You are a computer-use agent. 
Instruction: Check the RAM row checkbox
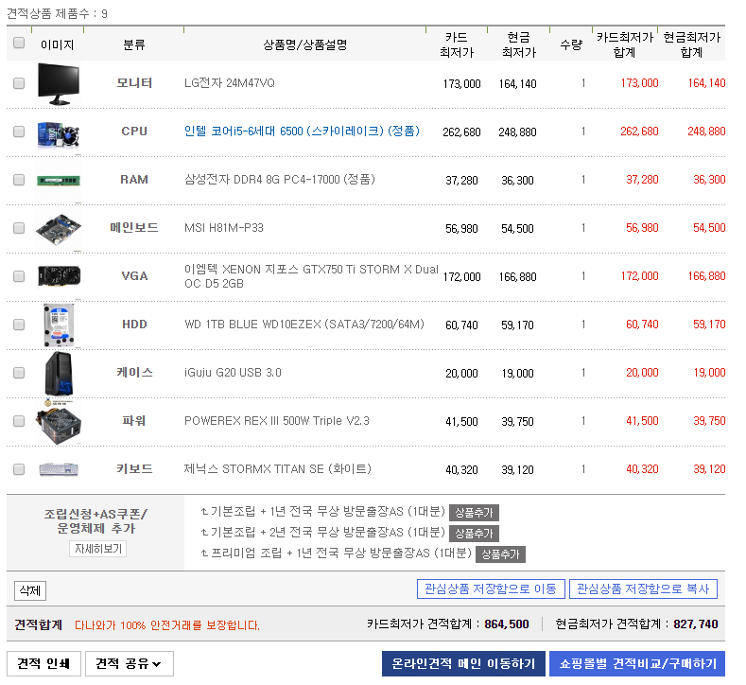point(19,180)
